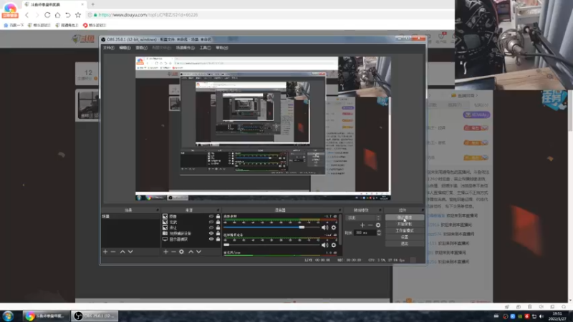Click 开始录制 start recording button
The height and width of the screenshot is (322, 573).
[405, 224]
